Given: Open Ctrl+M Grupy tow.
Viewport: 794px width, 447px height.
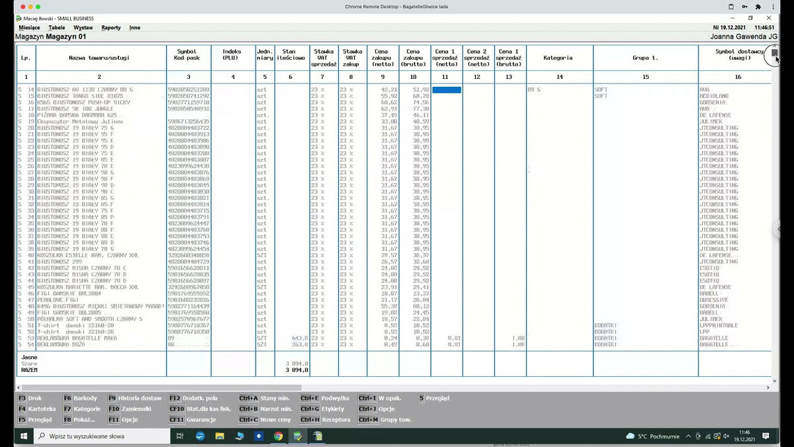Looking at the screenshot, I should pyautogui.click(x=385, y=419).
